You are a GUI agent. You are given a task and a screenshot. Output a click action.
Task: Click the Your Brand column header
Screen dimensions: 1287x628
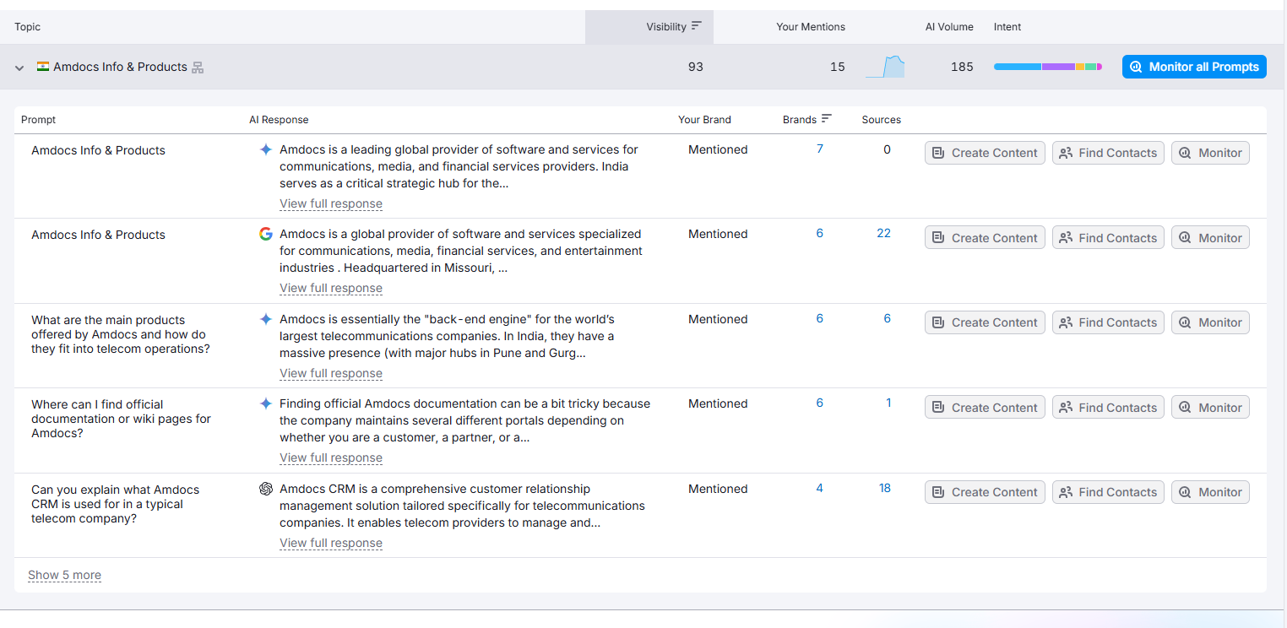(704, 120)
